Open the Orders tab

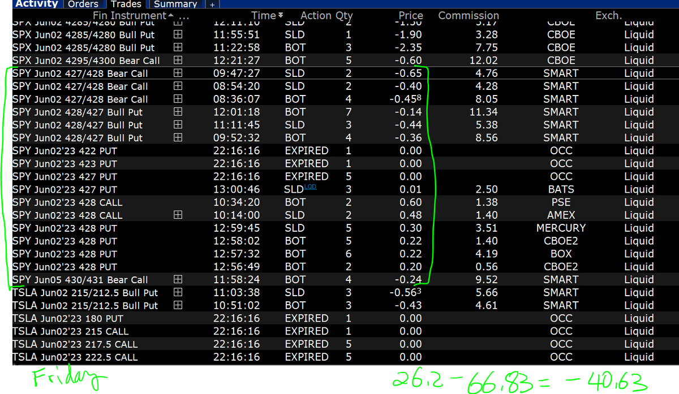83,3
